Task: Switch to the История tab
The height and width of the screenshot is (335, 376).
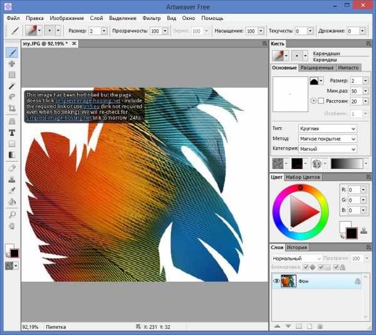Action: click(297, 247)
